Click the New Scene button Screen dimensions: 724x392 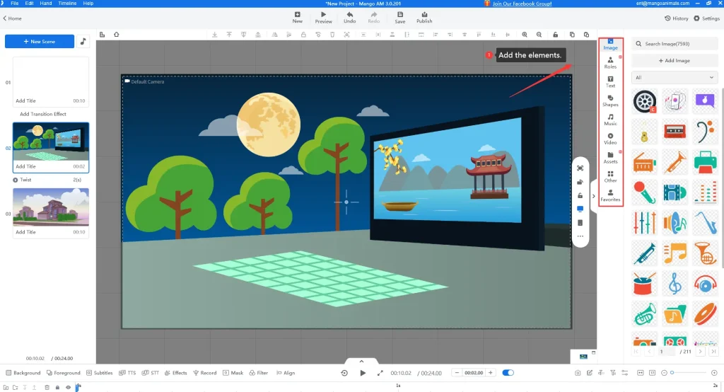(x=40, y=42)
